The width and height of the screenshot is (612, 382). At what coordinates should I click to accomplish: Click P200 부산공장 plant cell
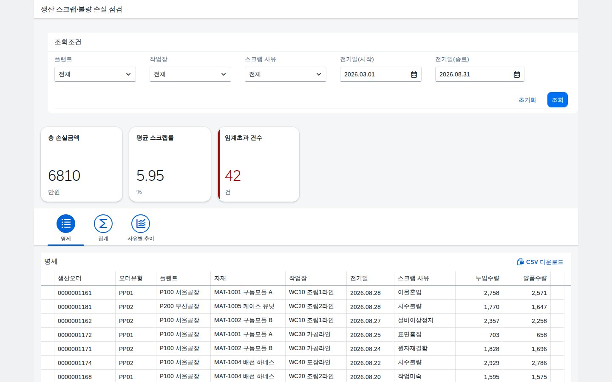[184, 306]
